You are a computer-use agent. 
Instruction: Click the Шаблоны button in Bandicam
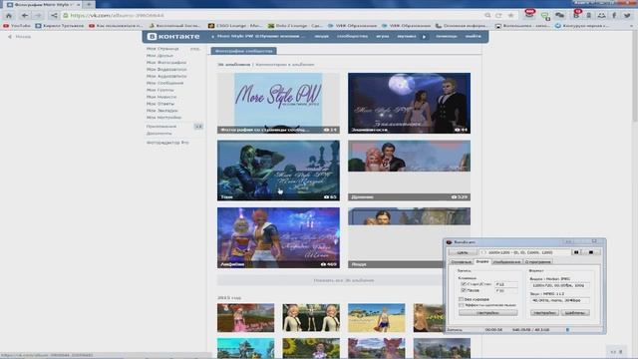click(575, 312)
